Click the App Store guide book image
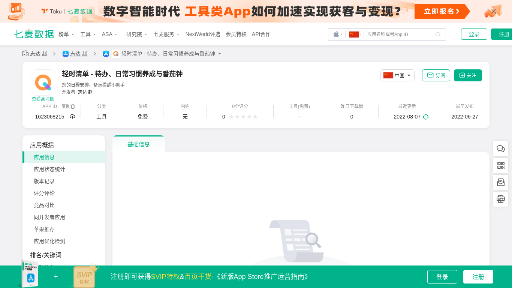This screenshot has height=288, width=512. click(x=30, y=274)
